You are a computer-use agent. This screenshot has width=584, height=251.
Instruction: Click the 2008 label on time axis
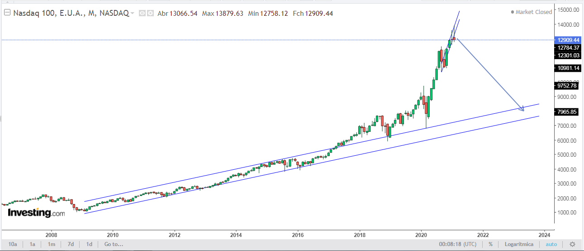pyautogui.click(x=51, y=235)
